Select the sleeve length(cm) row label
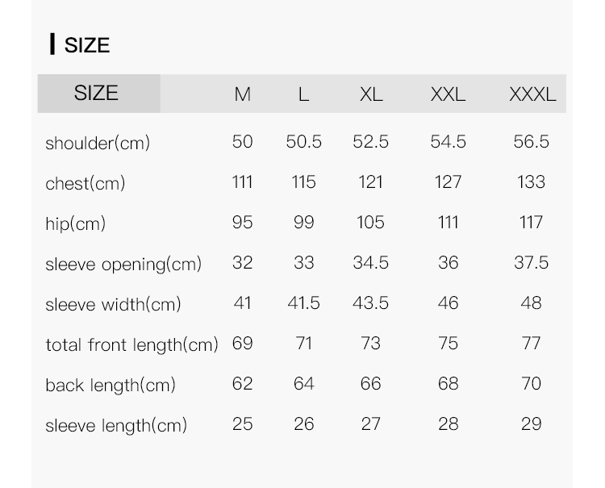Viewport: 605px width, 488px height. [x=116, y=425]
